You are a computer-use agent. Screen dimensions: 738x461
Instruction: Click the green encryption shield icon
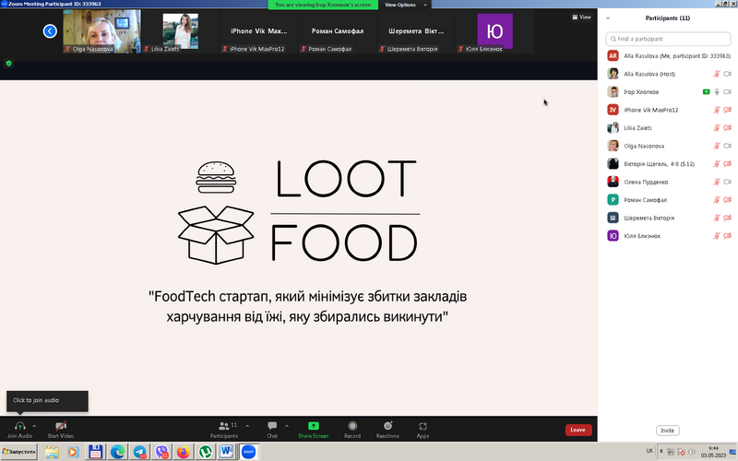8,63
